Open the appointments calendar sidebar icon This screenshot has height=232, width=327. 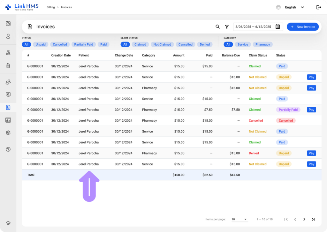(8, 24)
